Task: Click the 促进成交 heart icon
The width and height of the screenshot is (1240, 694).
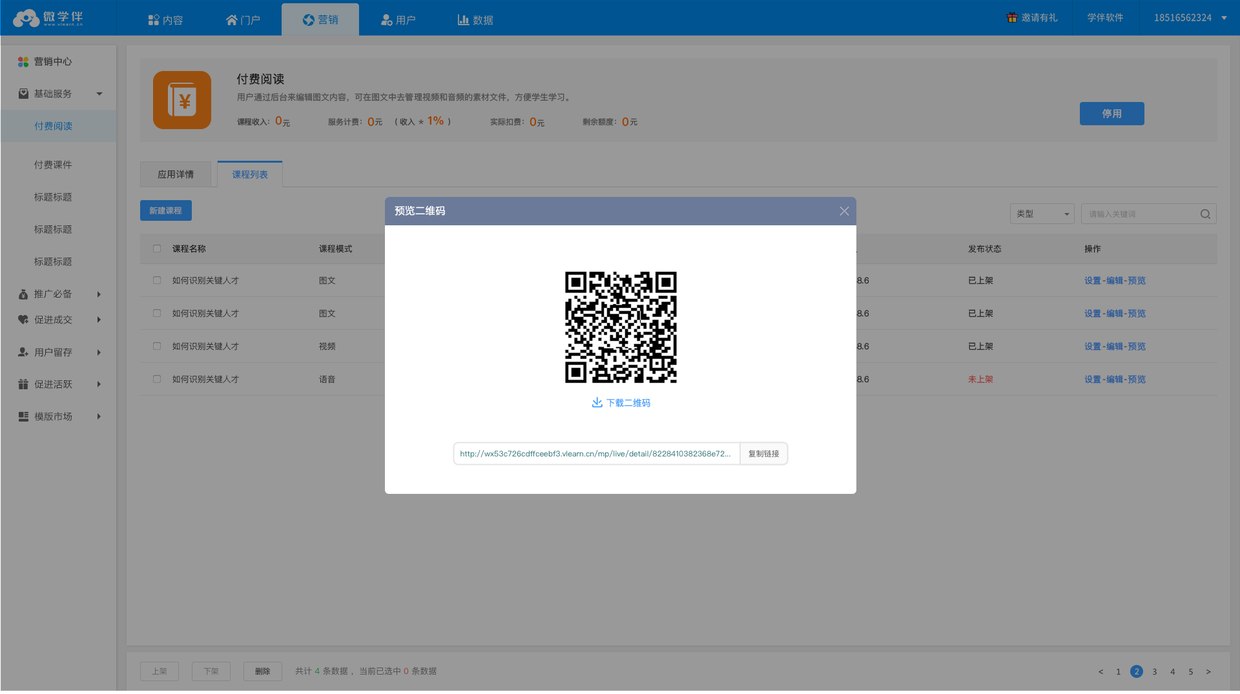Action: click(x=23, y=320)
